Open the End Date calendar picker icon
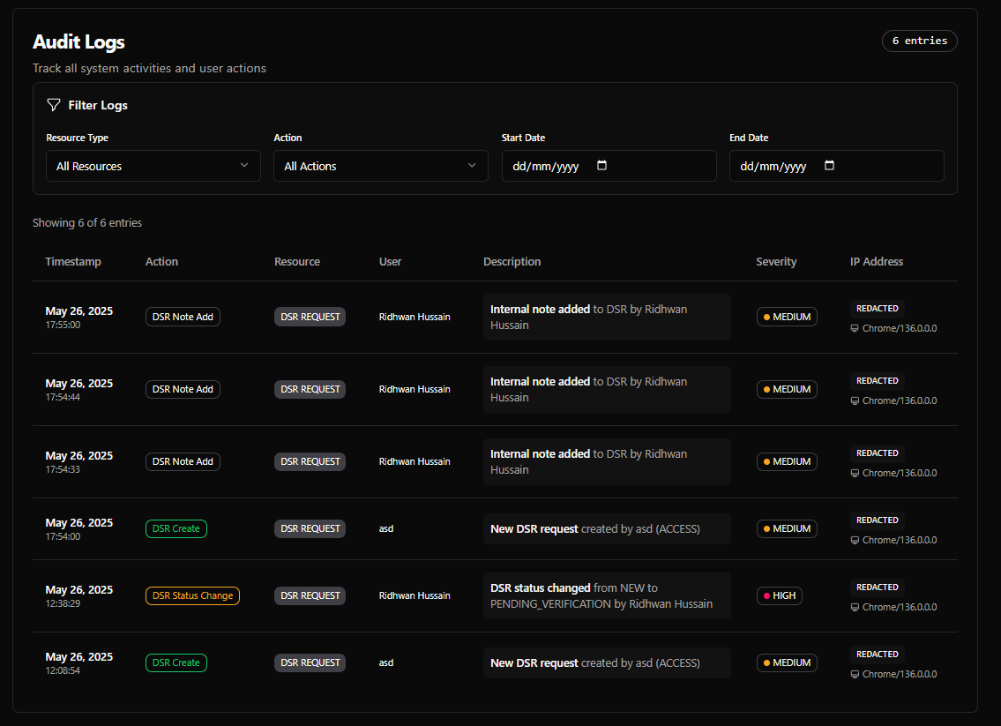Screen dimensions: 1001x726 pos(829,165)
